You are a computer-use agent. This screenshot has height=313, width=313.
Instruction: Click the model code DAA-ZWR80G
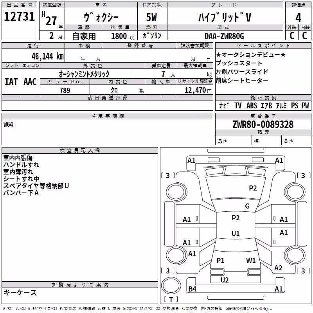pyautogui.click(x=224, y=36)
